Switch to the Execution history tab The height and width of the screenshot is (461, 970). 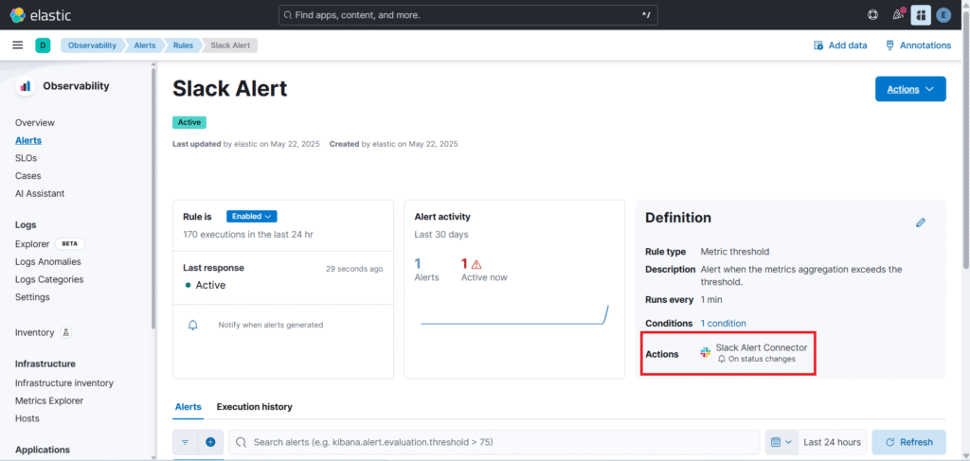pos(254,407)
